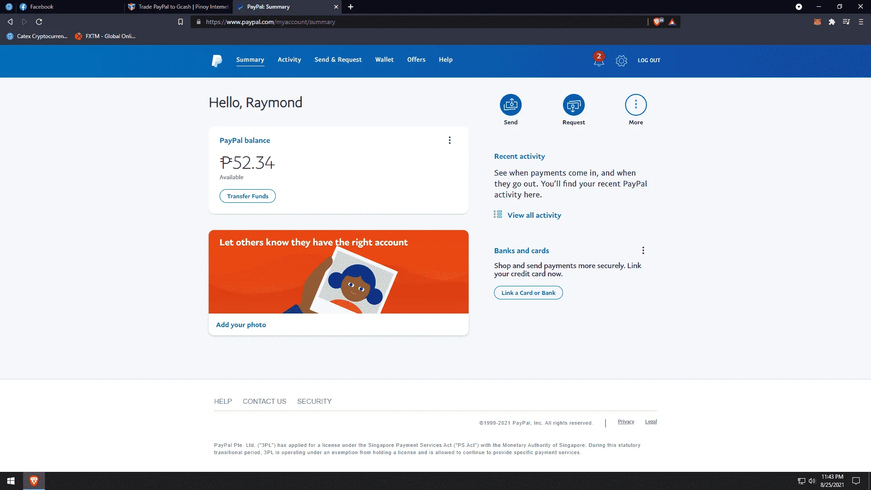Click HELP in the footer

(223, 401)
